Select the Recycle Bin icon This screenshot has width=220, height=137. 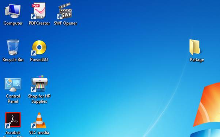[x=13, y=47]
